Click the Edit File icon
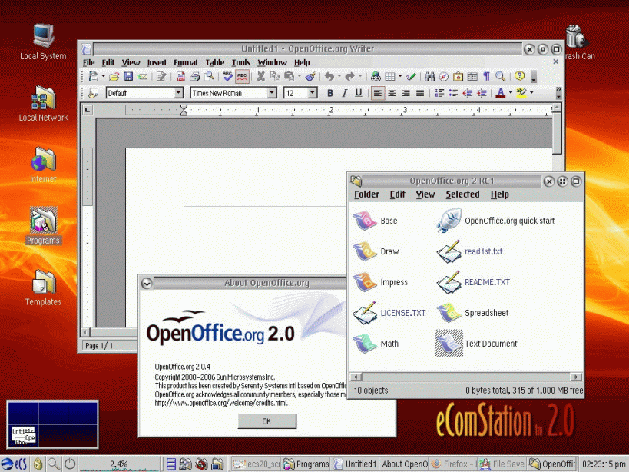Image resolution: width=629 pixels, height=472 pixels. 161,76
